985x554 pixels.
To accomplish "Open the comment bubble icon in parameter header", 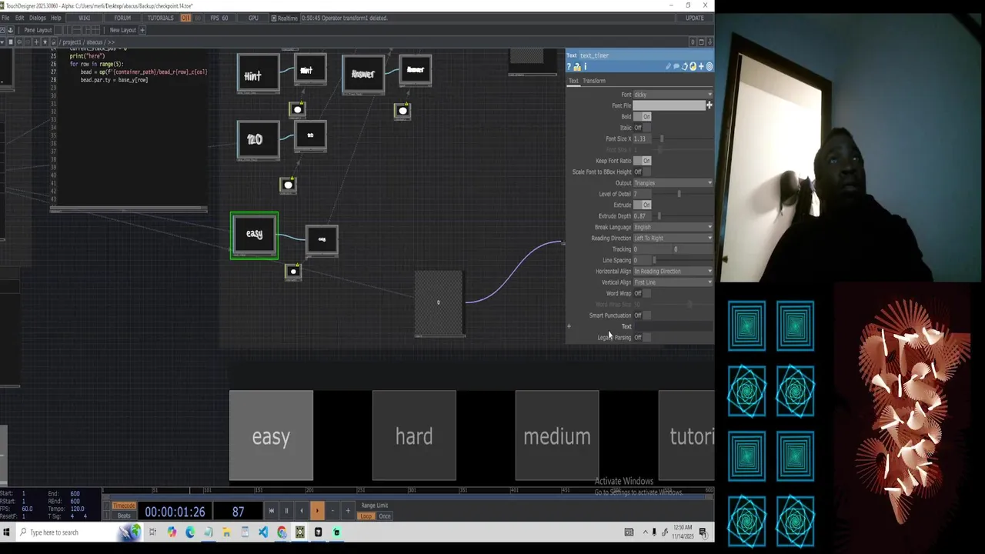I will (x=676, y=67).
